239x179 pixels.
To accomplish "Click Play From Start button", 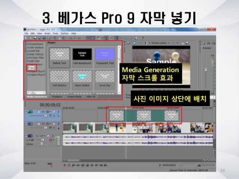I will (x=74, y=165).
